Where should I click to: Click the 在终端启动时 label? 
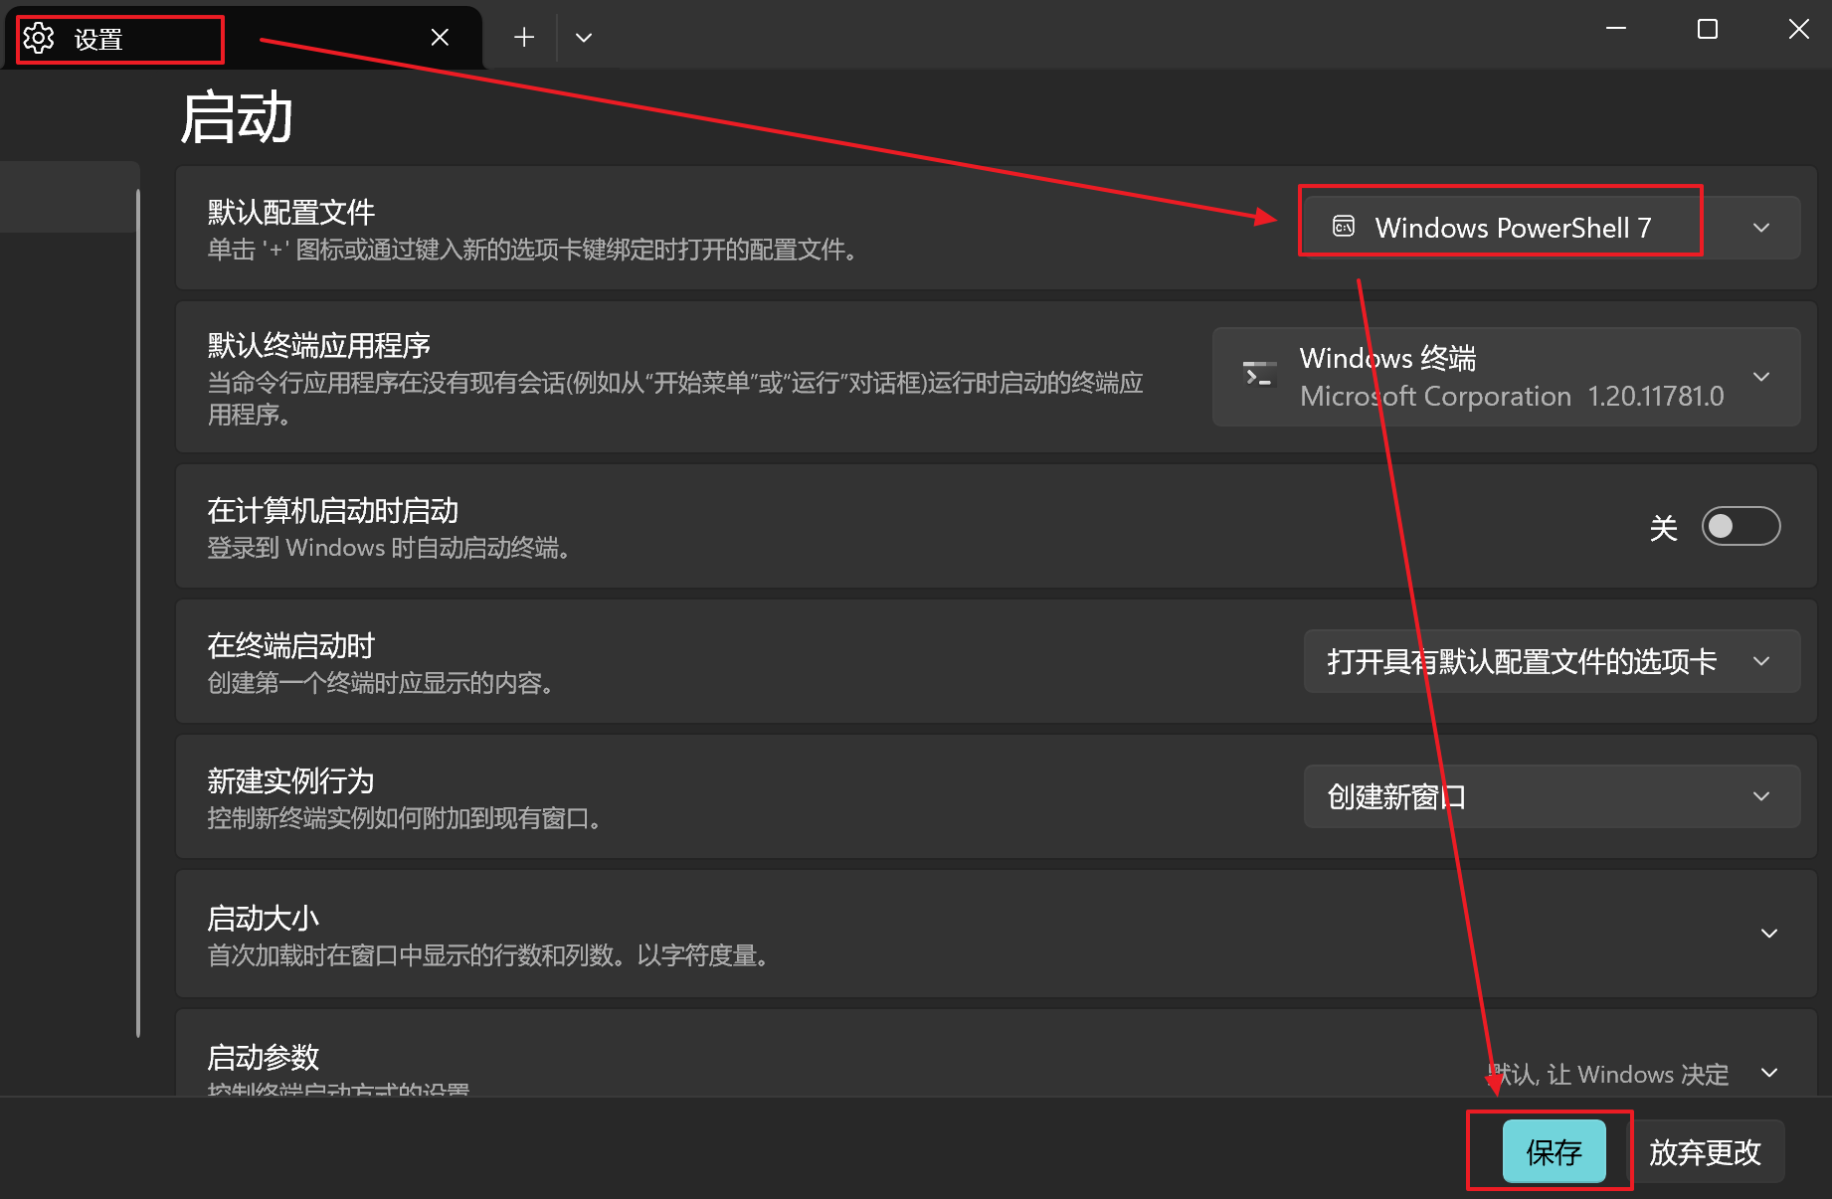pyautogui.click(x=291, y=645)
